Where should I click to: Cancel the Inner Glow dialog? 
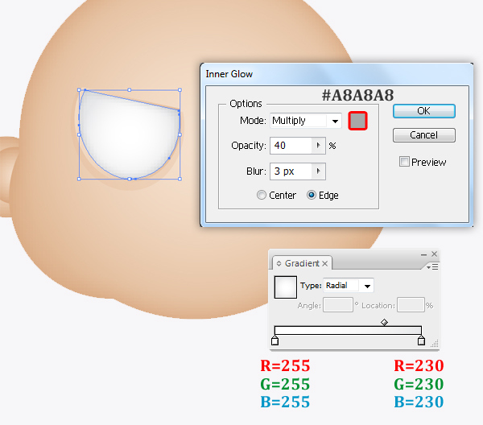coord(424,135)
